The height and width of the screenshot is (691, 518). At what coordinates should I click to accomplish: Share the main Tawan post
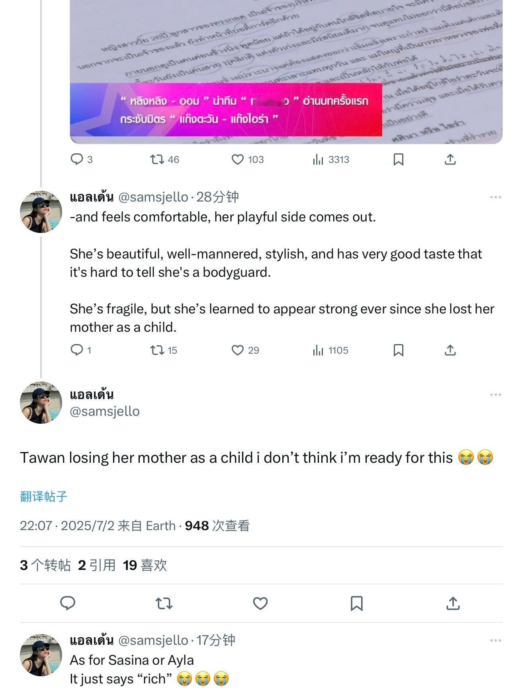point(453,603)
